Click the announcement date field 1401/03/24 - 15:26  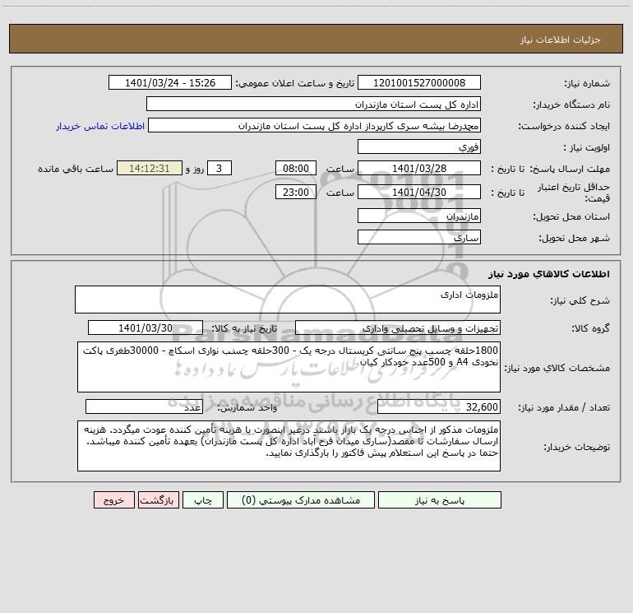[170, 82]
